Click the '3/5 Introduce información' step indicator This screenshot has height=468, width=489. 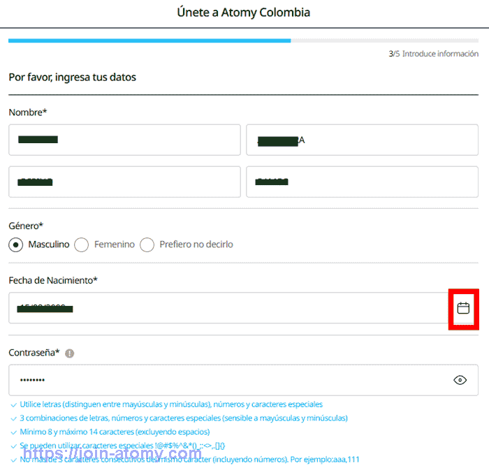[433, 54]
